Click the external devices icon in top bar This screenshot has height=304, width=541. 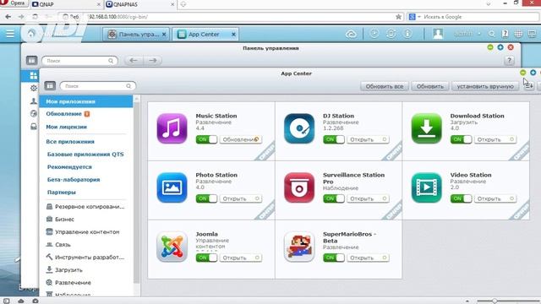pyautogui.click(x=391, y=34)
